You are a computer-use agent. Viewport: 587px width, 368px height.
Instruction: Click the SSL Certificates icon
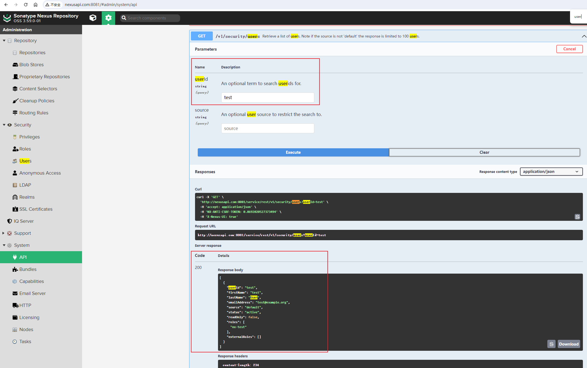[15, 209]
